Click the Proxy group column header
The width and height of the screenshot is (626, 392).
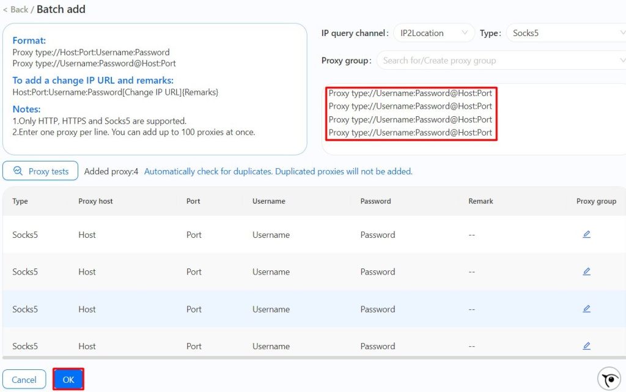point(596,201)
